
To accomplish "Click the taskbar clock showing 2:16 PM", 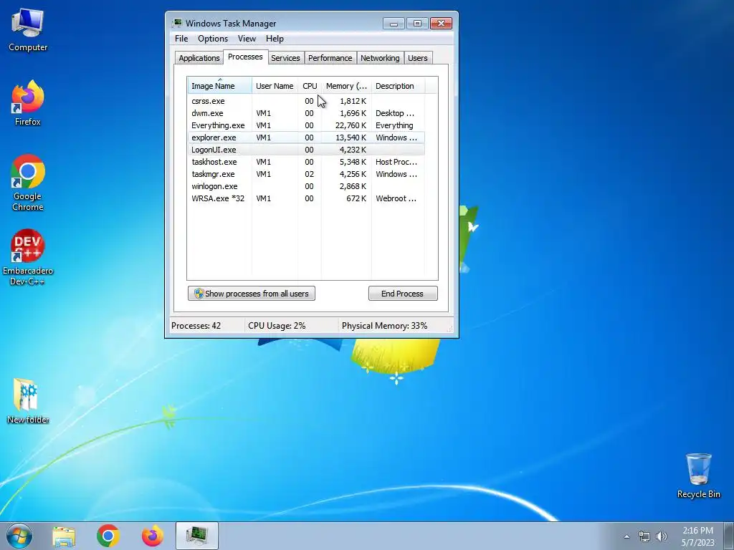I will pyautogui.click(x=697, y=531).
